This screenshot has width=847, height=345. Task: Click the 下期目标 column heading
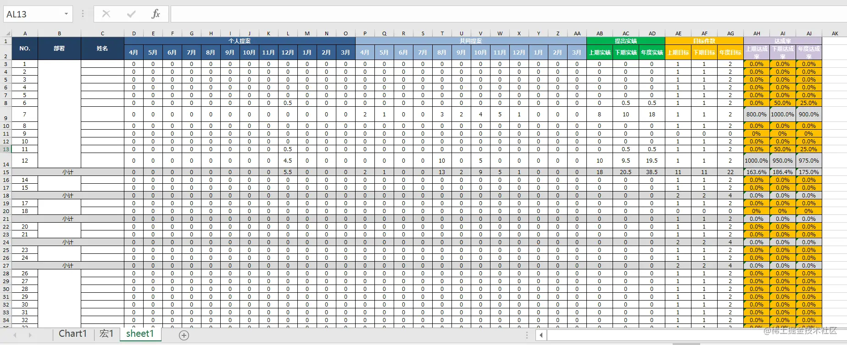tap(704, 53)
